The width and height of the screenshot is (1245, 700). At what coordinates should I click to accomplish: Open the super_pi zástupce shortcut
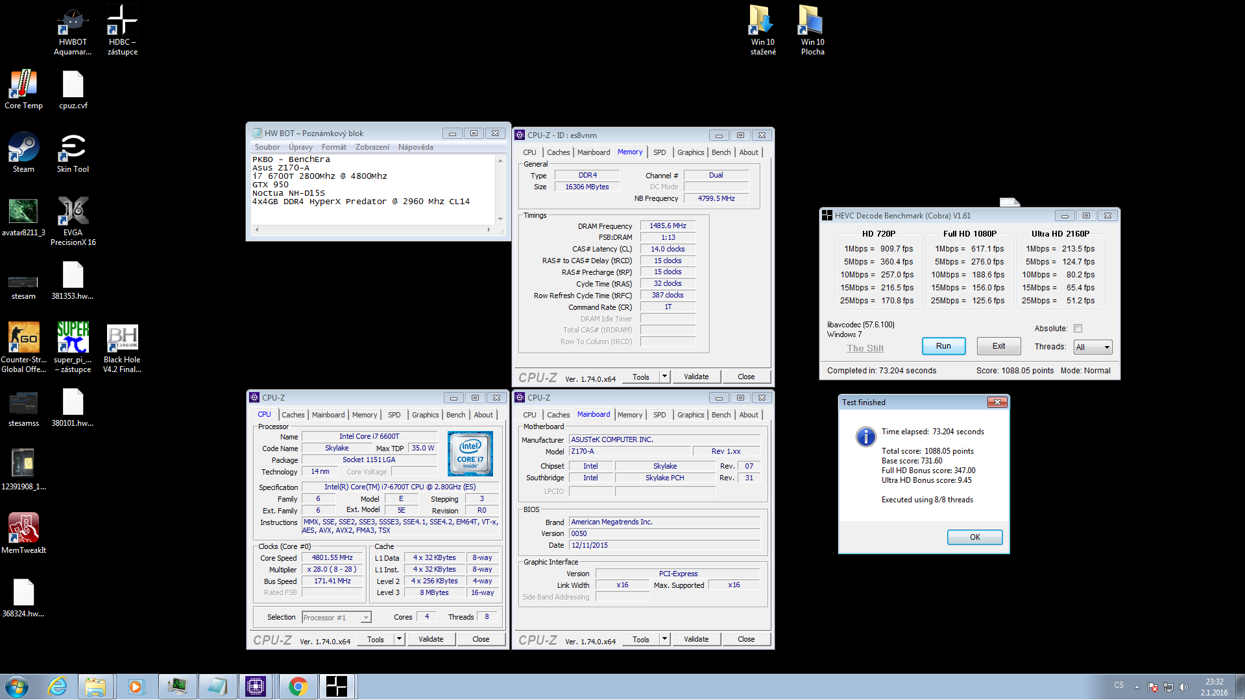(x=73, y=348)
